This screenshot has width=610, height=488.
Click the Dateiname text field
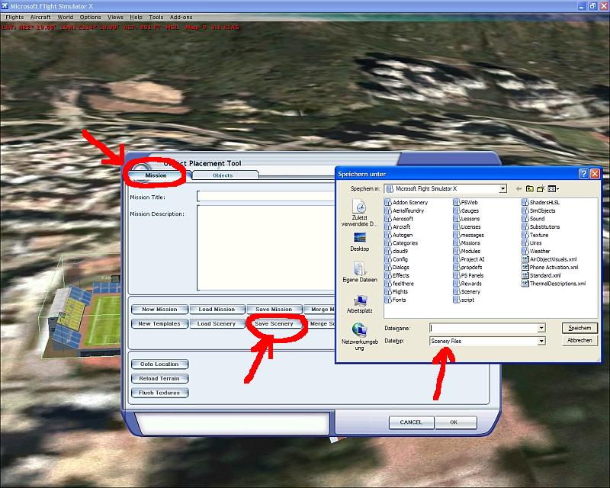point(483,328)
